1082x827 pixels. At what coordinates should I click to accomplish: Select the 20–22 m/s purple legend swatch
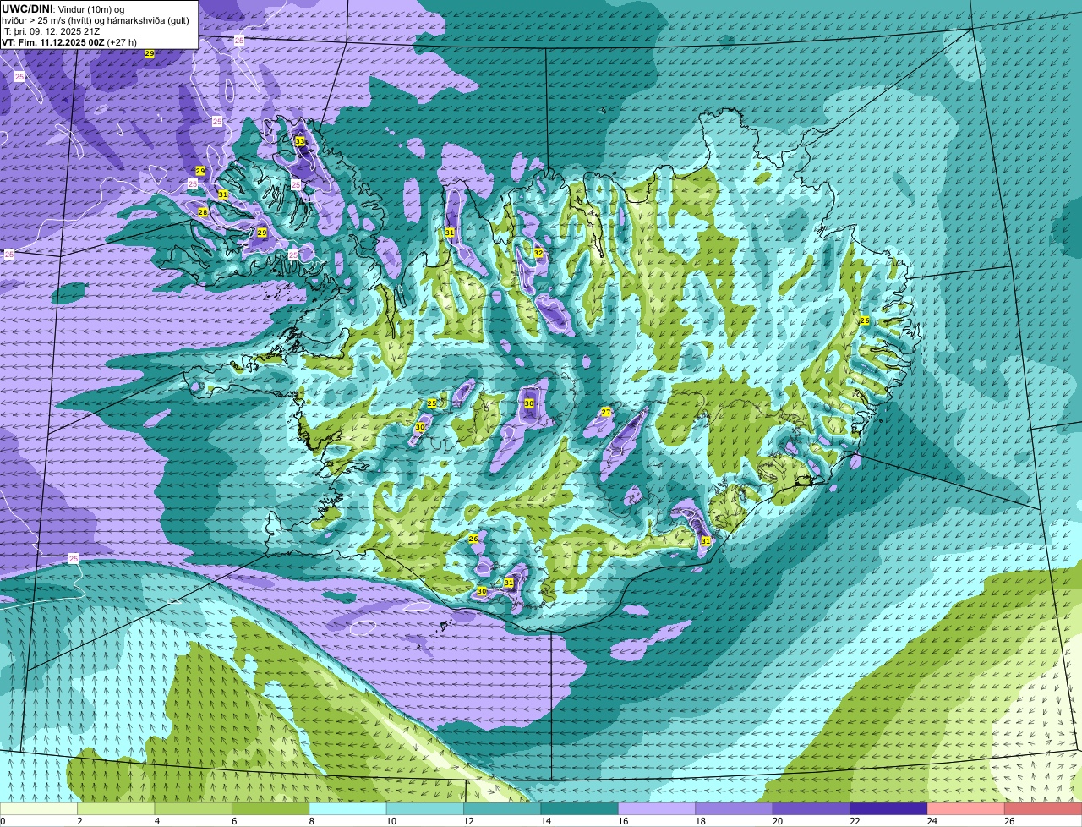[x=812, y=808]
